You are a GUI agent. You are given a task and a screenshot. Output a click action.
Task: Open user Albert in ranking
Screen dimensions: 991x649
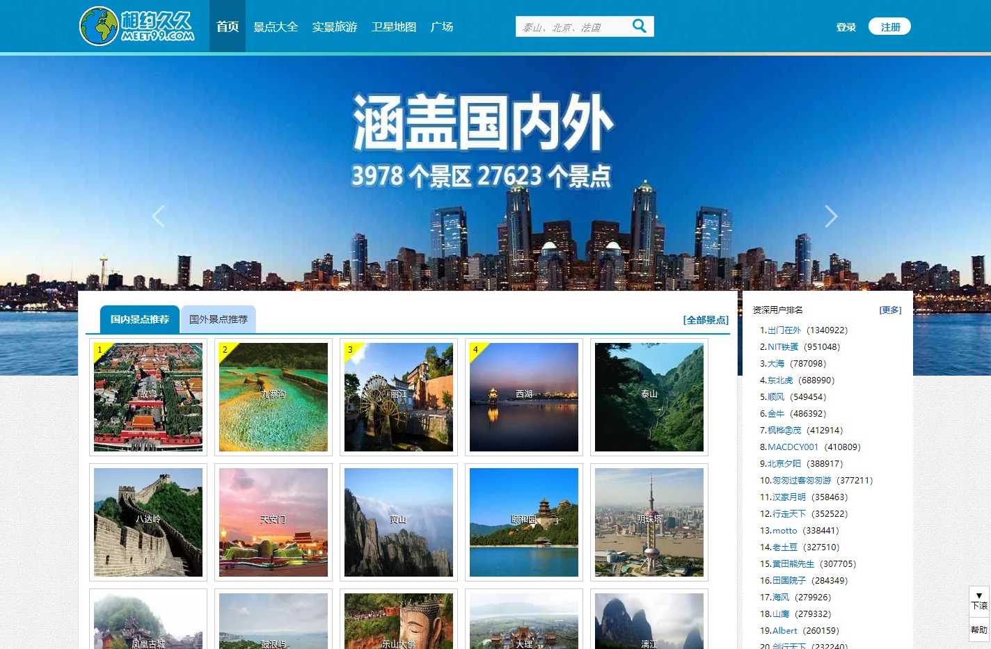785,631
